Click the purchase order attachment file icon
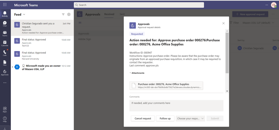Image resolution: width=279 pixels, height=130 pixels. click(x=134, y=86)
